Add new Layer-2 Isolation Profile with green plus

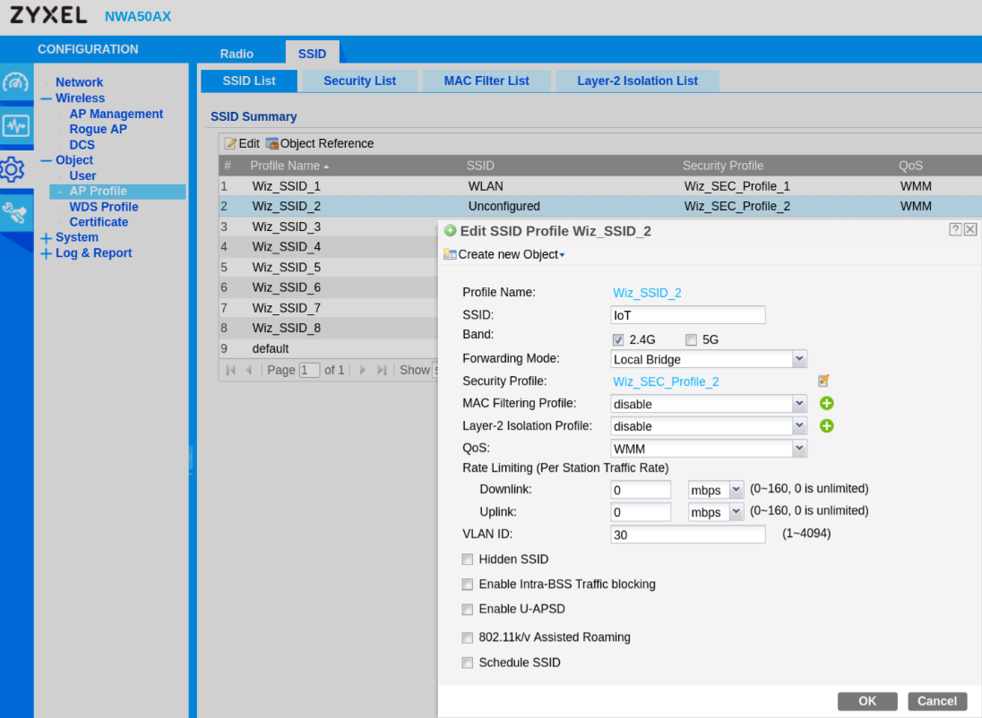(x=827, y=425)
